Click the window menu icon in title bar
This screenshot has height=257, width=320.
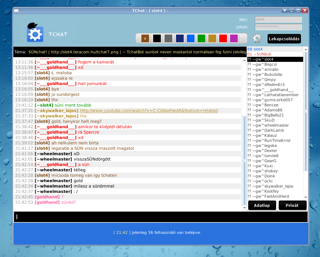pos(16,11)
